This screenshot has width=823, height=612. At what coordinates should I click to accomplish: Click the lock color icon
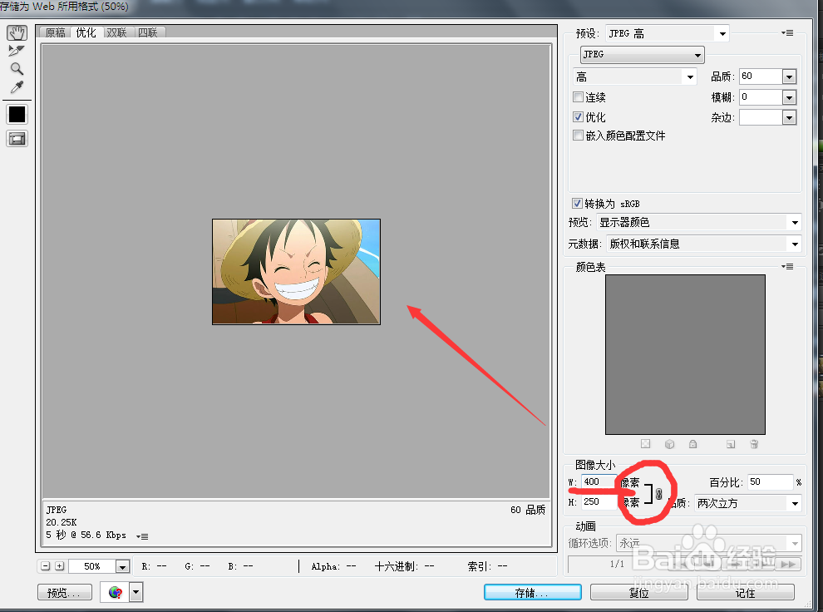(692, 444)
